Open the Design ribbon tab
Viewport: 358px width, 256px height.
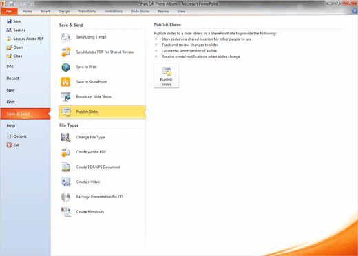[64, 11]
